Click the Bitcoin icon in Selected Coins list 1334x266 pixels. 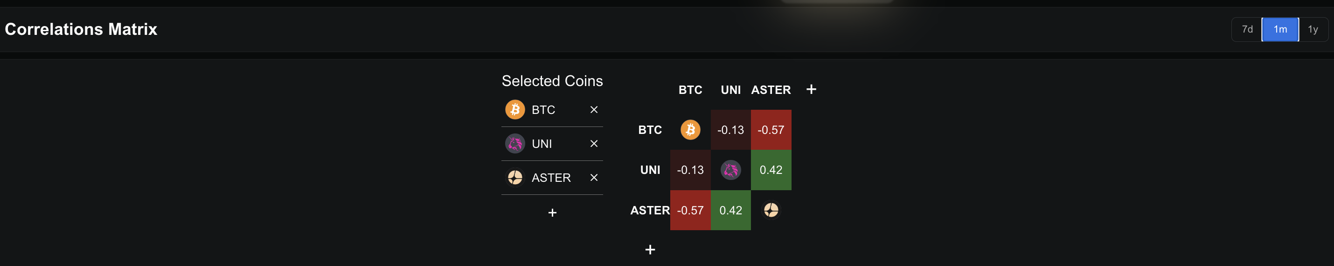(x=515, y=109)
